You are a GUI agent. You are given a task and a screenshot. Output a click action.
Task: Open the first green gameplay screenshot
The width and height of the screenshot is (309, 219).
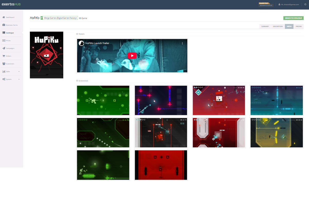(x=103, y=100)
